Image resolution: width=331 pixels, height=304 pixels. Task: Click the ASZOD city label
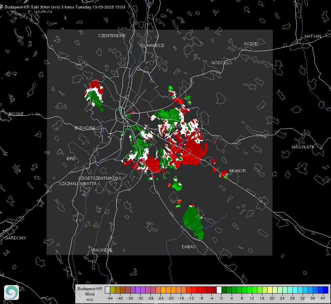251,44
